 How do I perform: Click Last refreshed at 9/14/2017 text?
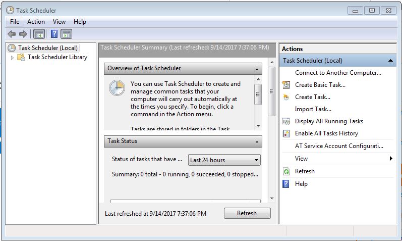point(155,214)
